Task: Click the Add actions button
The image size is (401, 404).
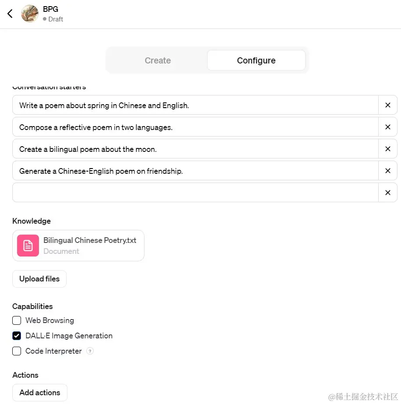Action: [x=39, y=392]
